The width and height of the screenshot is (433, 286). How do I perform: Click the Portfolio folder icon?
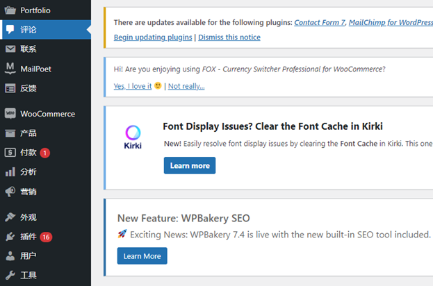(10, 10)
